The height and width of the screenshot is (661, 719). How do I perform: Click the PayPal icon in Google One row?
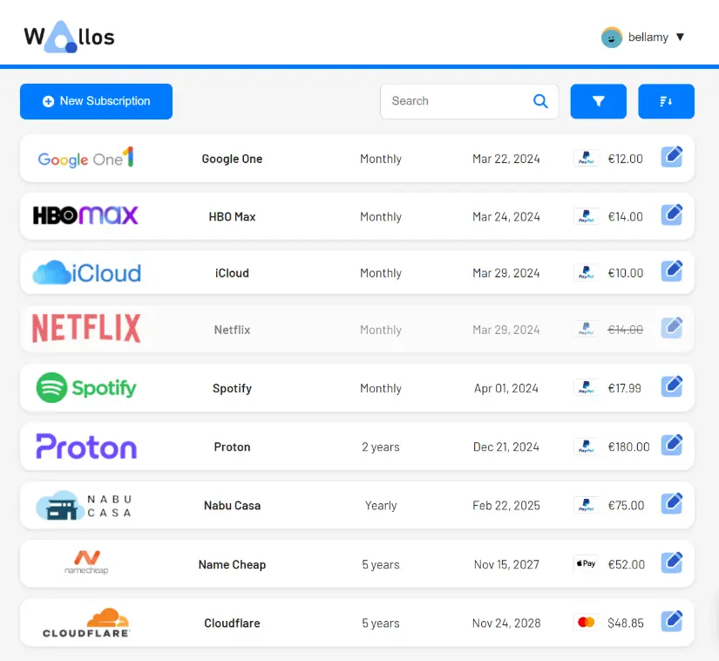pos(586,159)
